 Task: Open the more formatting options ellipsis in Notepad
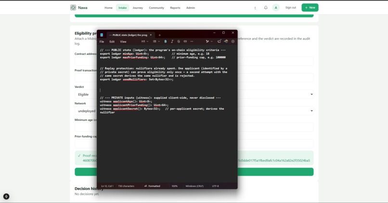pos(192,41)
